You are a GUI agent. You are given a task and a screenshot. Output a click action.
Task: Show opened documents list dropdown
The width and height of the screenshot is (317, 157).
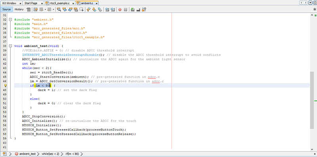click(310, 3)
